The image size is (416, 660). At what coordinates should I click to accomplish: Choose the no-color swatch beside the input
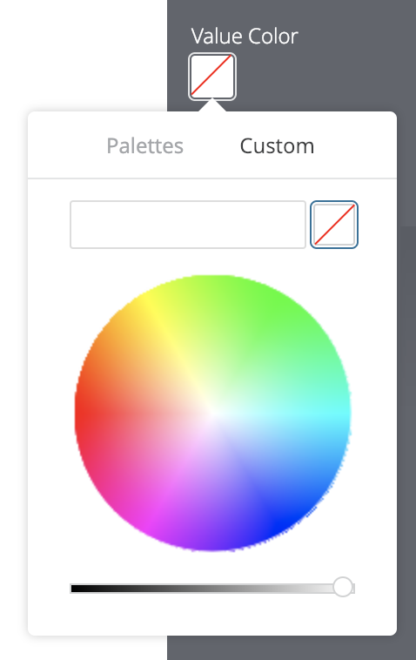tap(334, 225)
